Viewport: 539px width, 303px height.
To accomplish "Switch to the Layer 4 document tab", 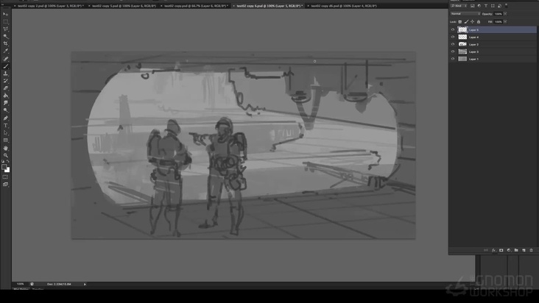I will point(342,6).
